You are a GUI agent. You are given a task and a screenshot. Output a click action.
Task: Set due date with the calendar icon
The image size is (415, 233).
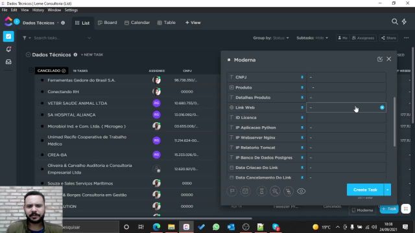click(245, 191)
